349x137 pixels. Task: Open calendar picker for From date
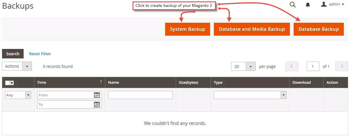pyautogui.click(x=97, y=95)
